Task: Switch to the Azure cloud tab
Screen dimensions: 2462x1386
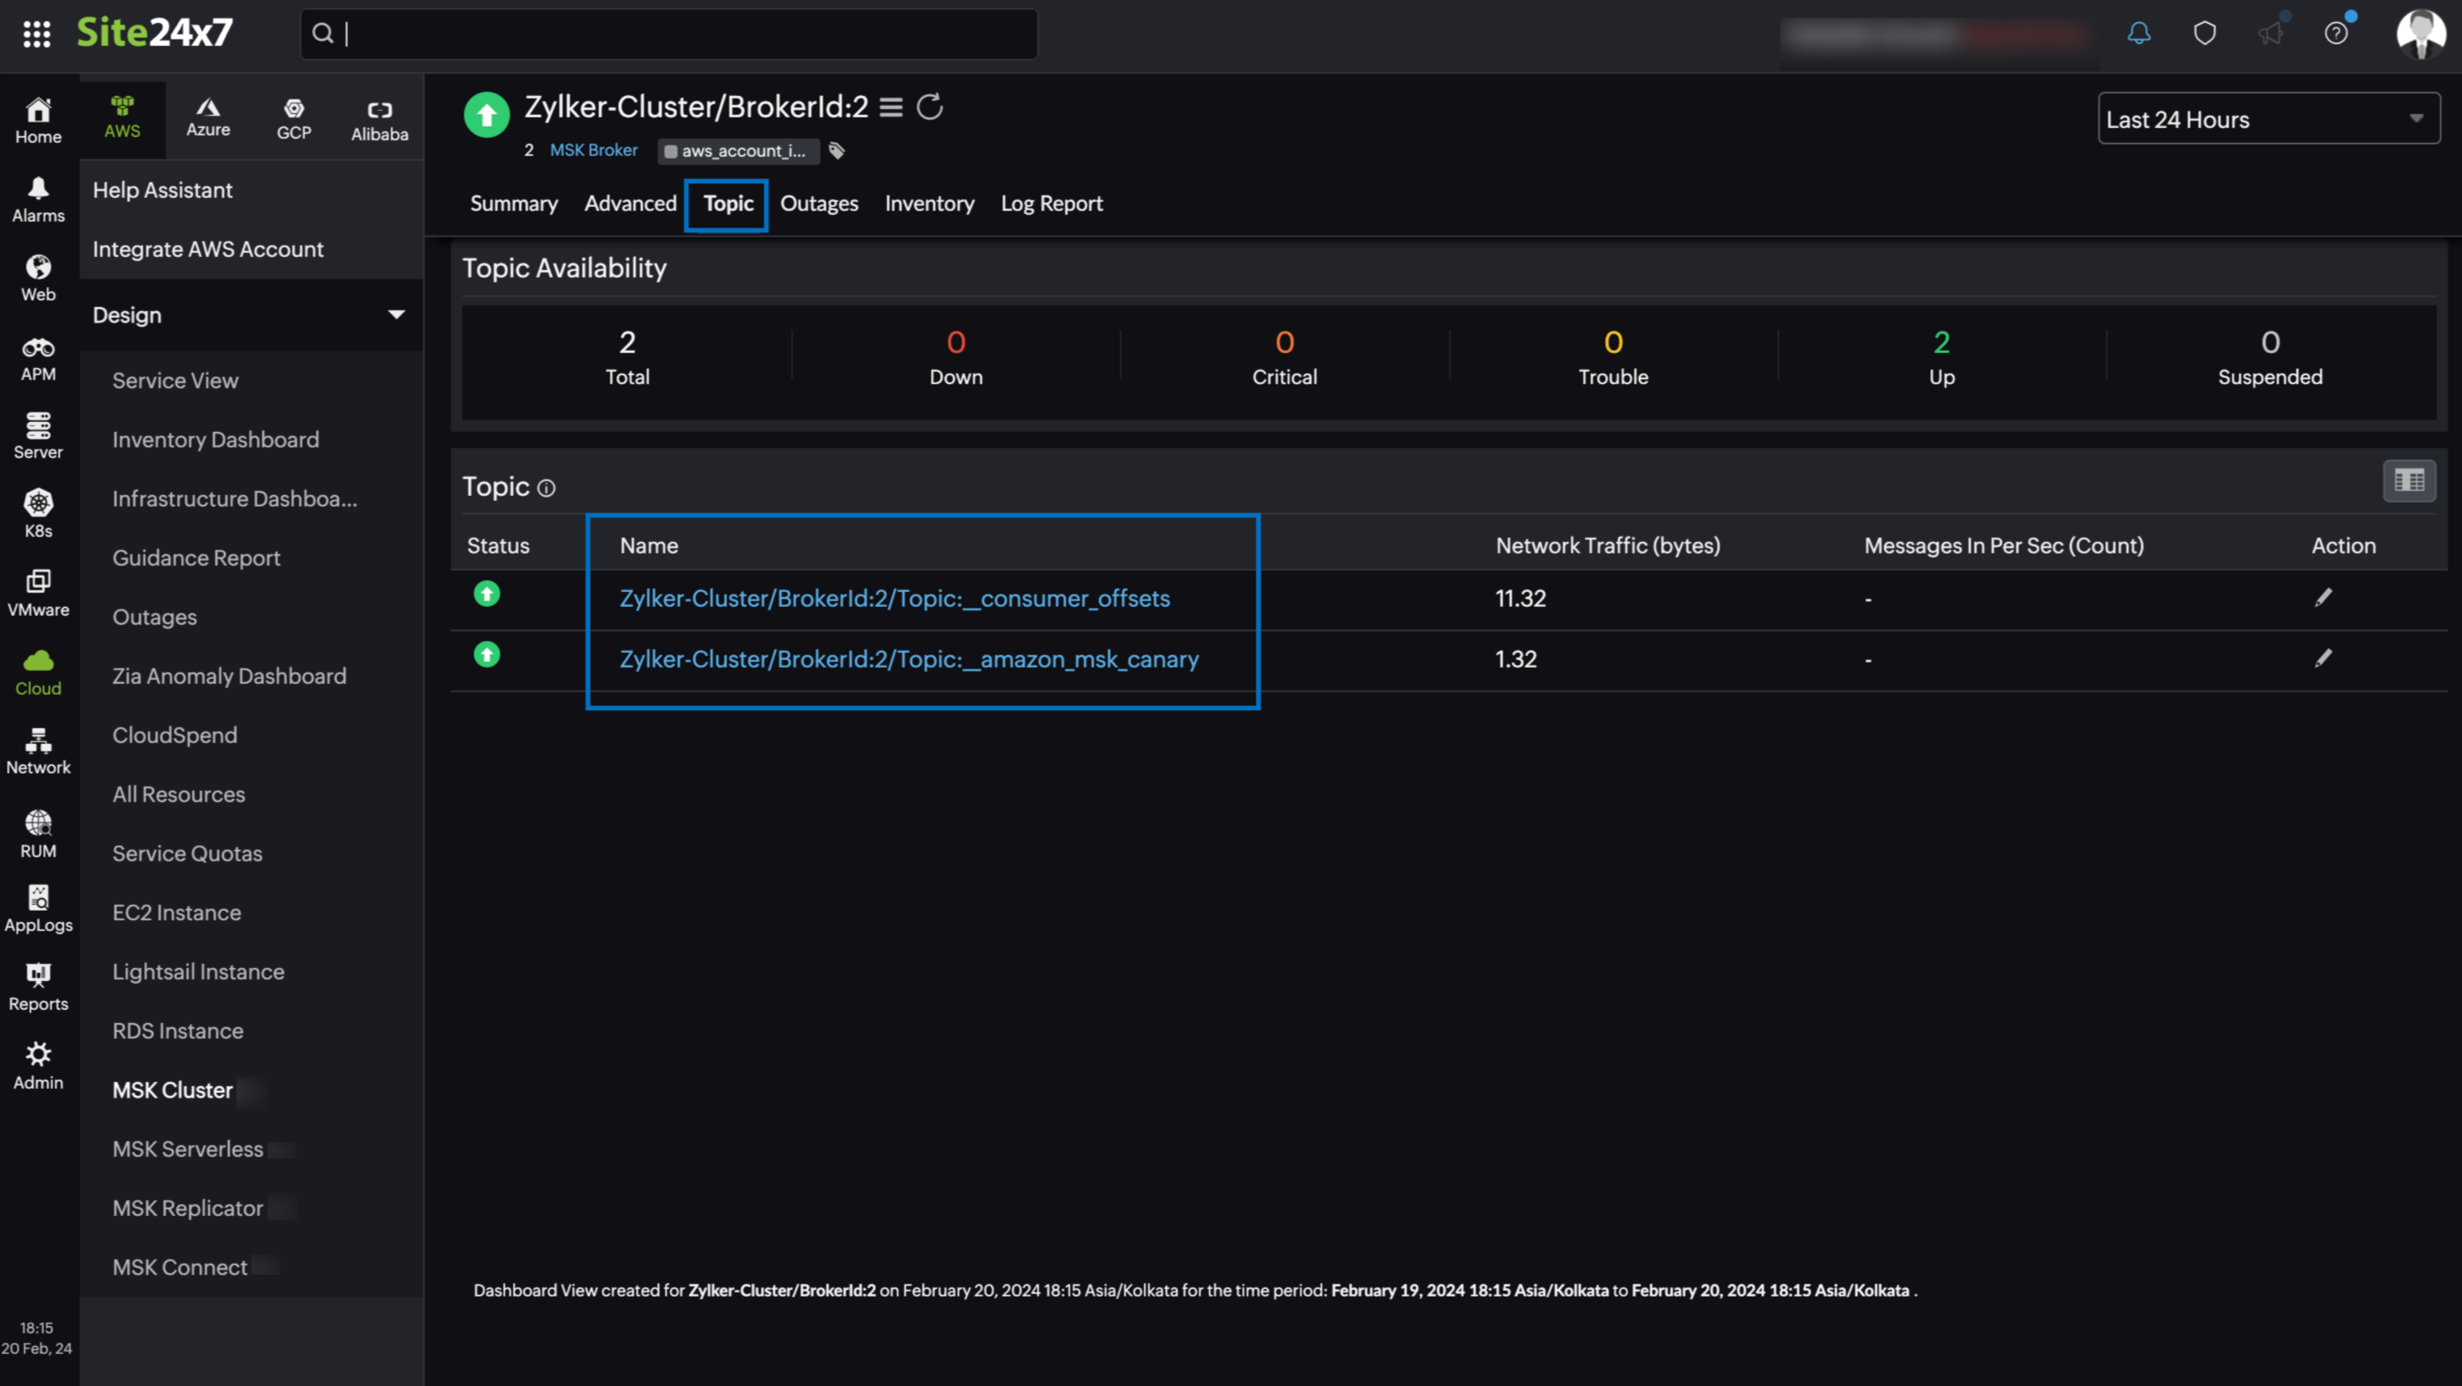Action: pyautogui.click(x=208, y=117)
